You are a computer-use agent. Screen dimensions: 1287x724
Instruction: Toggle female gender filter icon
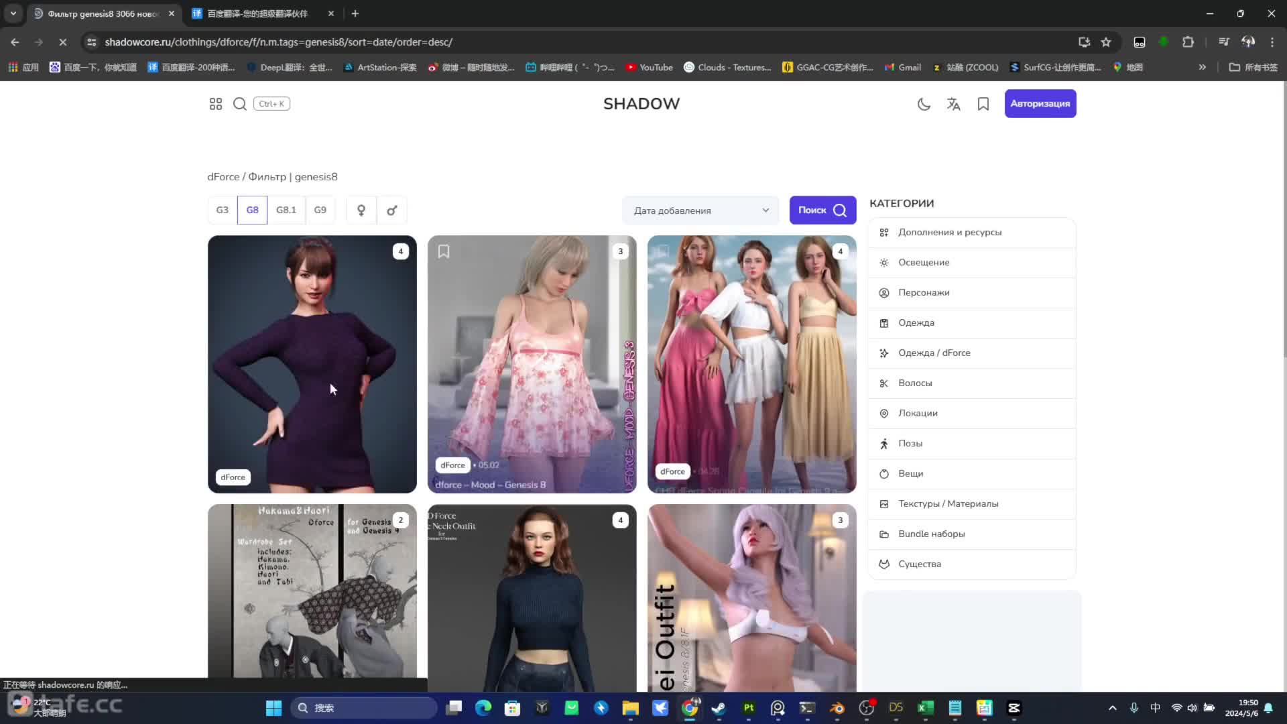pyautogui.click(x=361, y=210)
